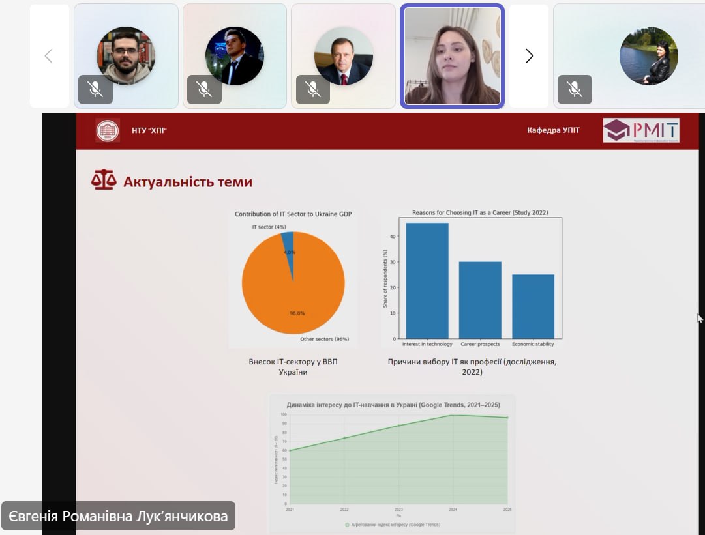Click the NTU KhPI university seal logo

click(x=108, y=130)
